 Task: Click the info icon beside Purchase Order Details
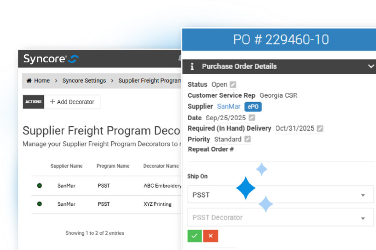coord(192,66)
